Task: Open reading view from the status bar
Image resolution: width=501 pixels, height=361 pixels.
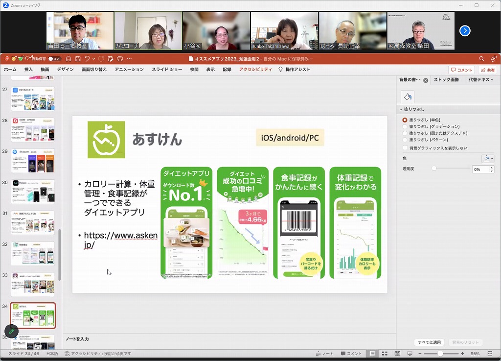Action: (397, 354)
